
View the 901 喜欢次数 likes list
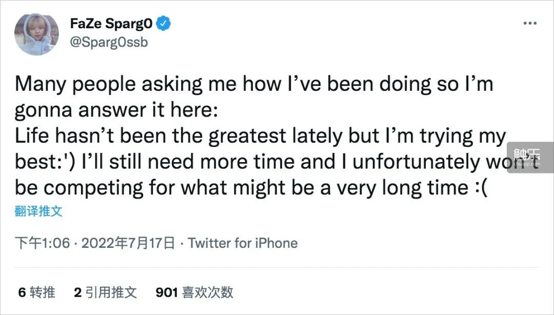click(194, 292)
